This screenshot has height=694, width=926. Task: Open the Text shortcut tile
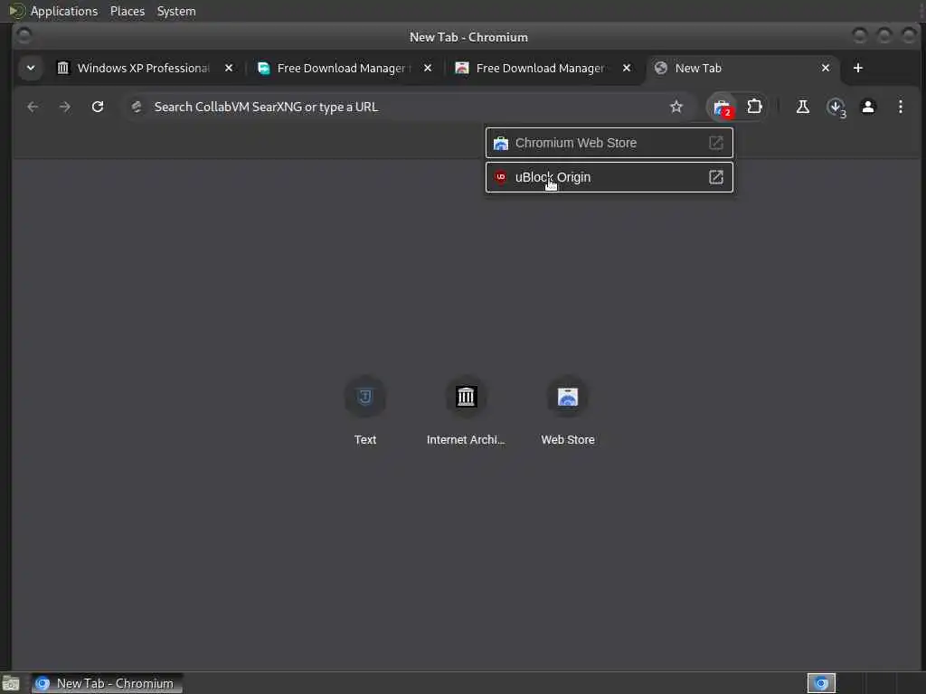pos(365,411)
